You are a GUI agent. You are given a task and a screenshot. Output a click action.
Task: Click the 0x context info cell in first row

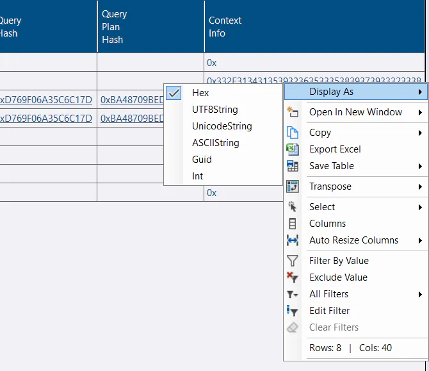pyautogui.click(x=314, y=63)
